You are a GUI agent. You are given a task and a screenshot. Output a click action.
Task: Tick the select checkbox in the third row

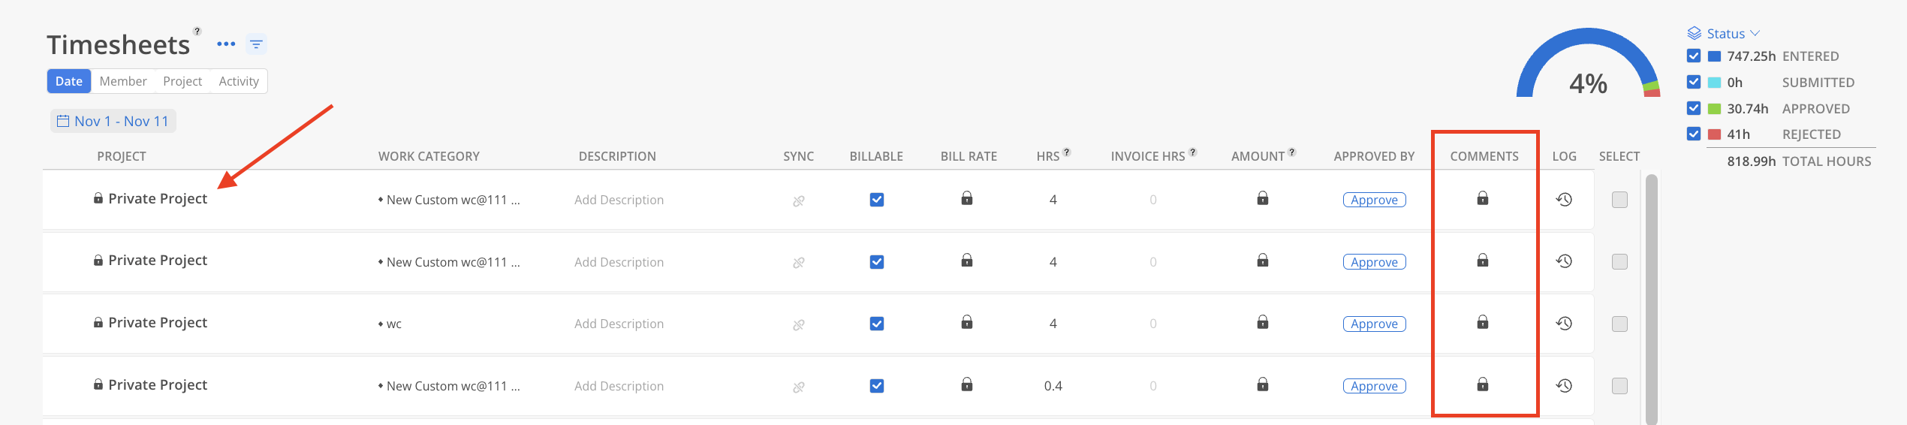1619,324
